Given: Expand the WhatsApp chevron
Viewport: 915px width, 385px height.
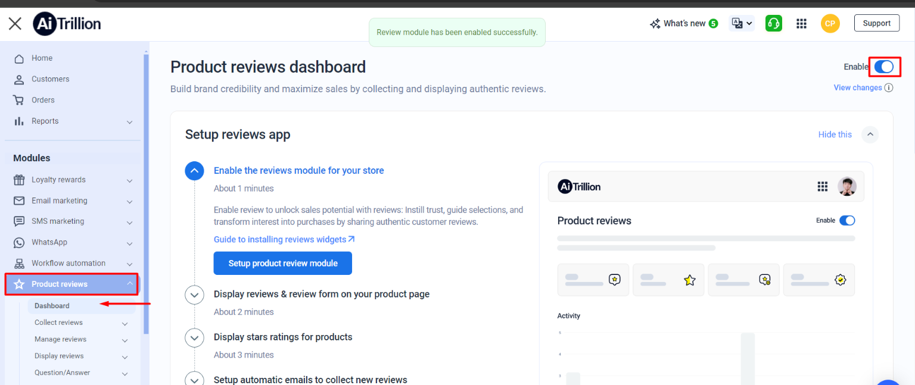Looking at the screenshot, I should tap(130, 243).
